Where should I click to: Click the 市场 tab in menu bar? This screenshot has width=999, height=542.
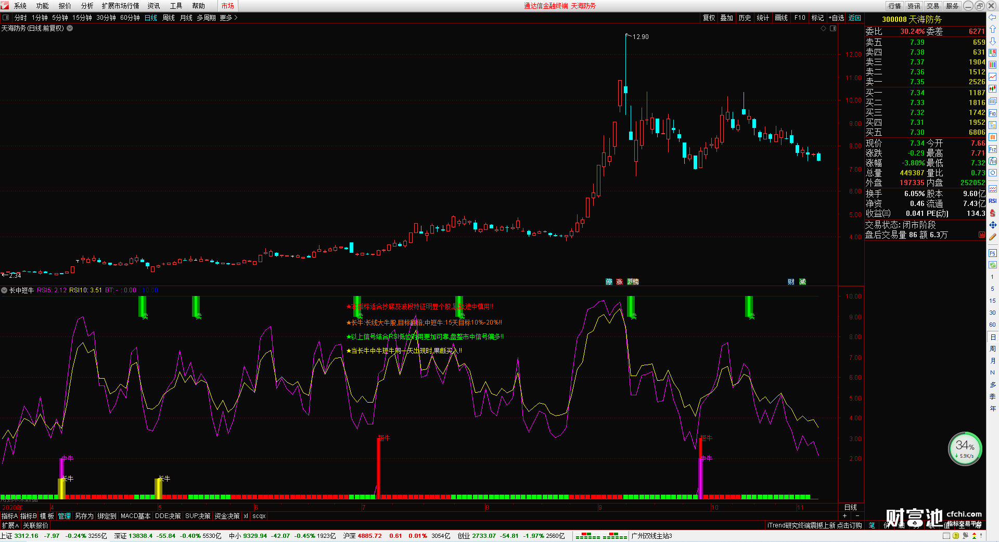click(227, 6)
